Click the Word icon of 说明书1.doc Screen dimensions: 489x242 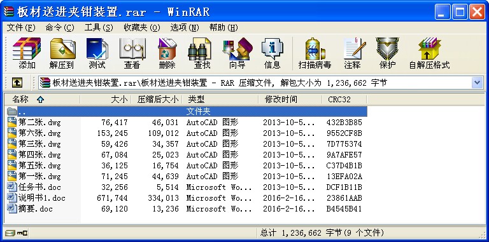point(12,198)
